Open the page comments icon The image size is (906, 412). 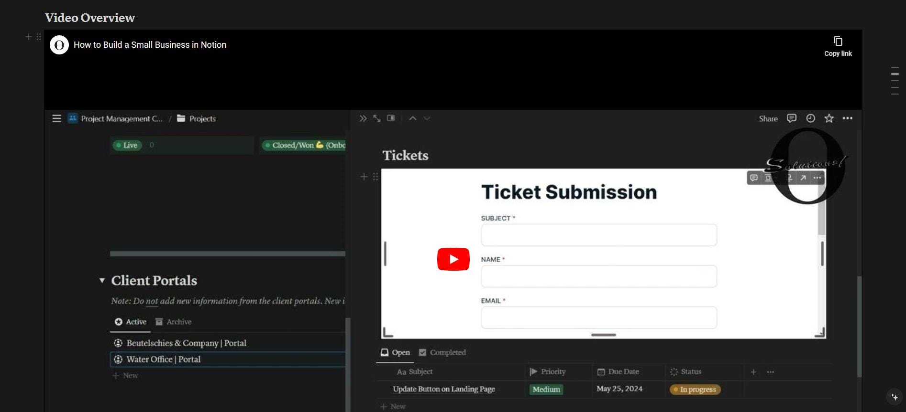[792, 118]
